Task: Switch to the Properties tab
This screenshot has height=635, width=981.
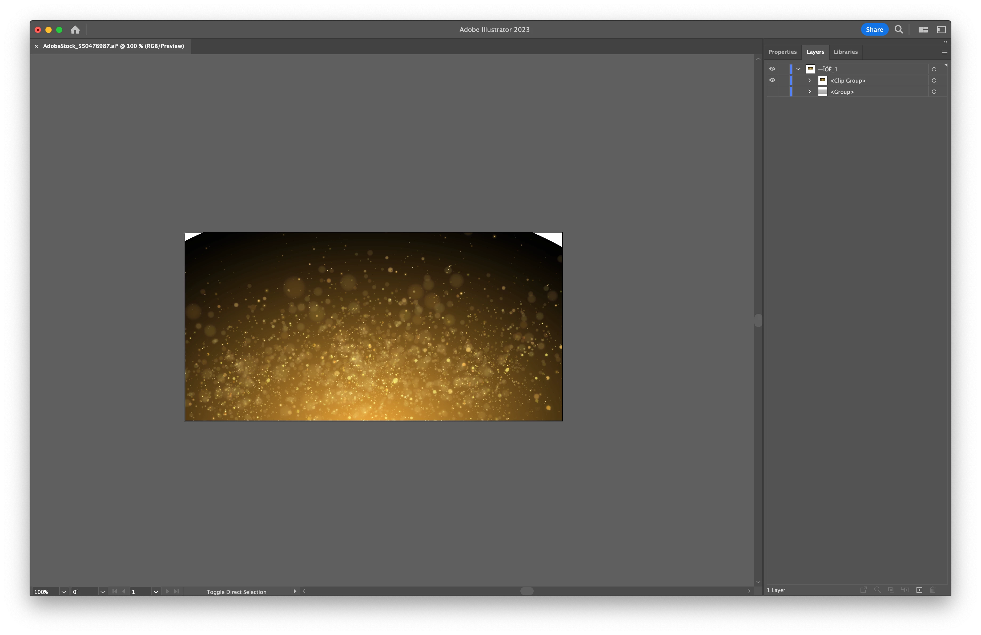Action: (x=782, y=52)
